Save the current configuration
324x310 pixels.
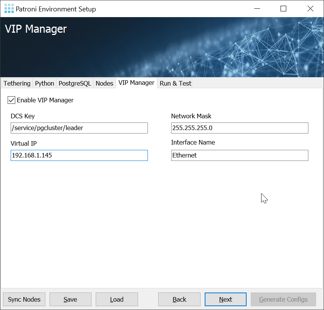70,299
